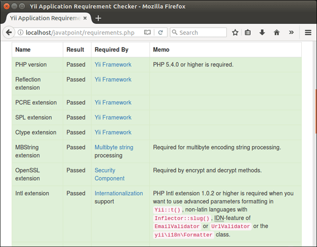317x247 pixels.
Task: Go back with the browser back arrow
Action: (x=9, y=33)
